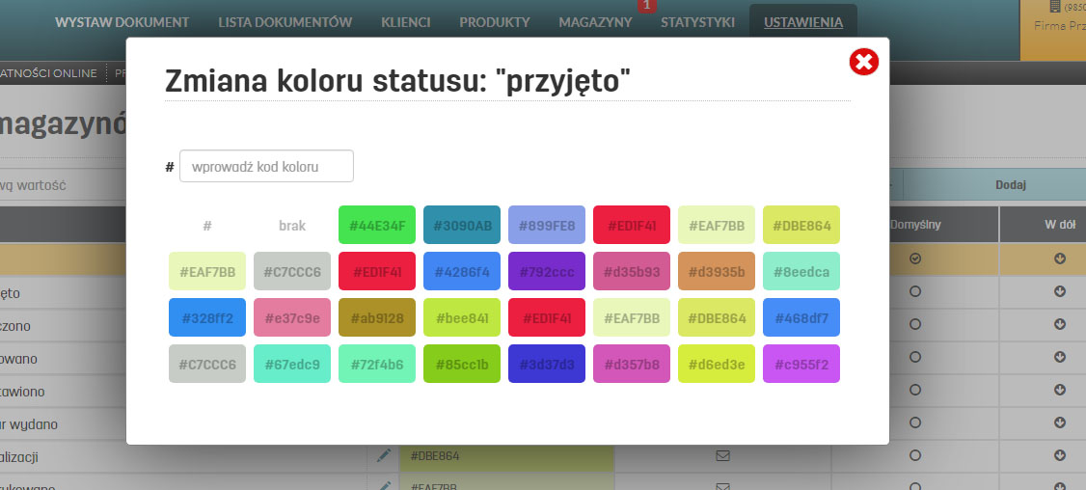The height and width of the screenshot is (490, 1086).
Task: Set the 'tawiono' row as default
Action: 915,391
